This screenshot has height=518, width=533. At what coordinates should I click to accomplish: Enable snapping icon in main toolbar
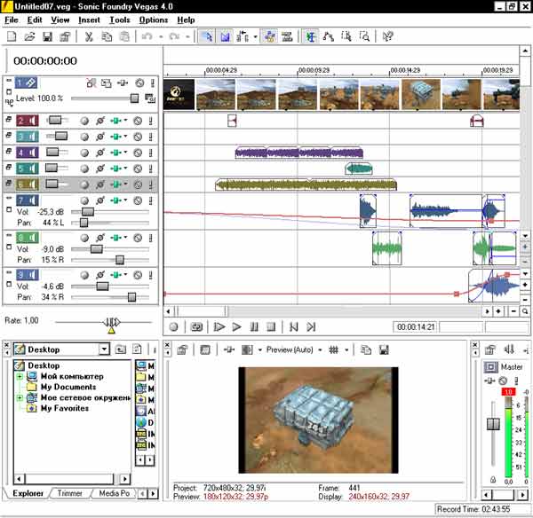coord(207,36)
